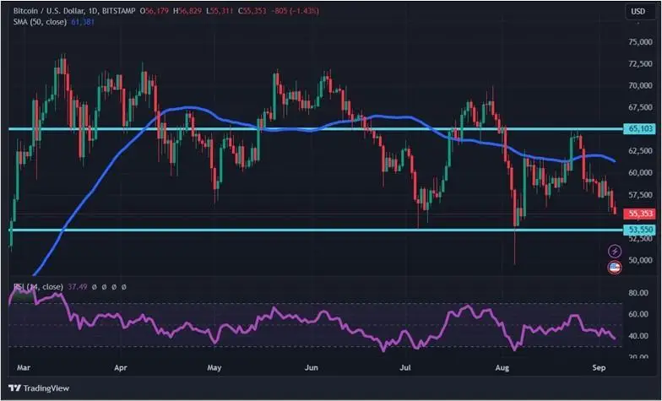Click the 80.00 level on RSI scale
The image size is (662, 401).
pyautogui.click(x=638, y=293)
